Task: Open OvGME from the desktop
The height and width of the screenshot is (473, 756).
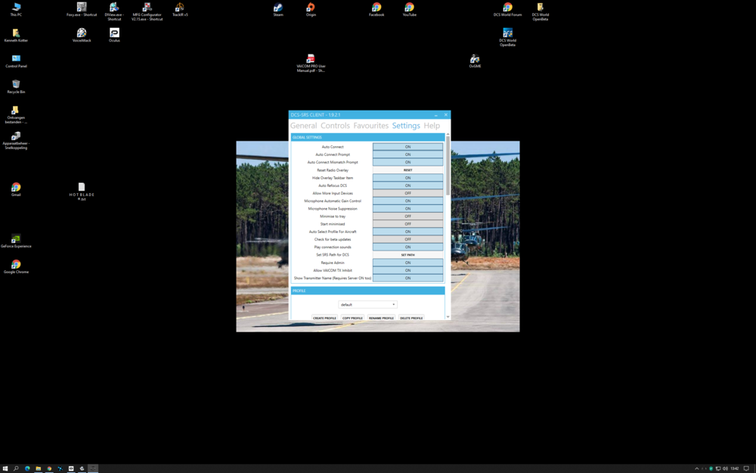Action: pyautogui.click(x=475, y=59)
